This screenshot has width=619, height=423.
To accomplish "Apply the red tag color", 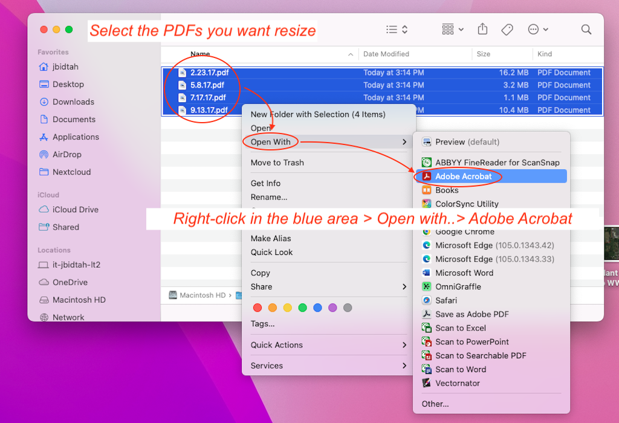I will [x=258, y=308].
